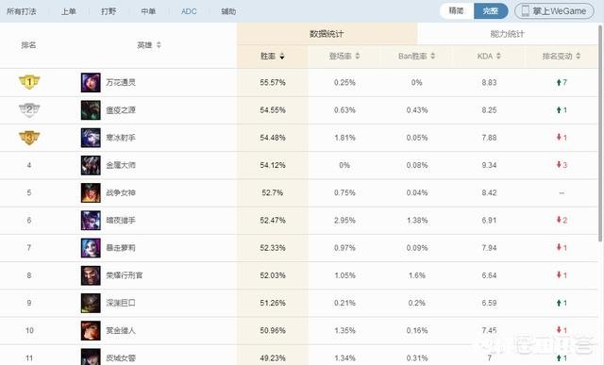Click the 赏金猎人 champion name
604x365 pixels.
coord(121,330)
